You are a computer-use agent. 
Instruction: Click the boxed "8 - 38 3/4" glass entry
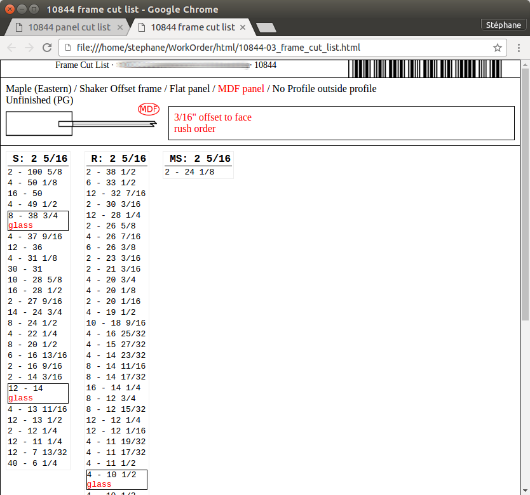pyautogui.click(x=37, y=220)
